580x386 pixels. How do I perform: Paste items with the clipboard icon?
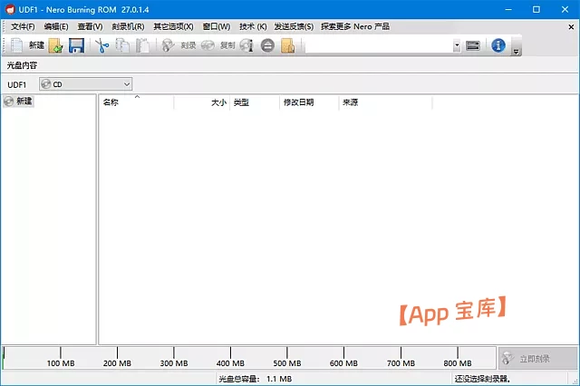142,45
